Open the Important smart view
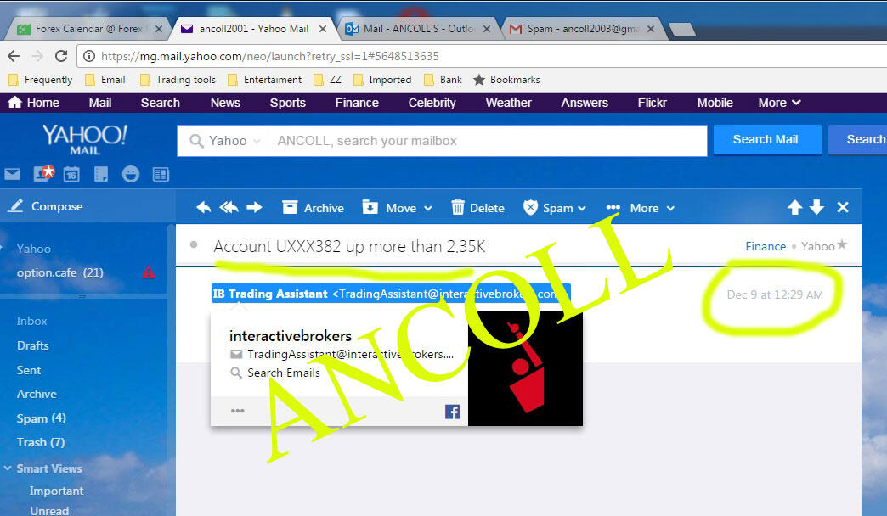The image size is (887, 516). pyautogui.click(x=56, y=491)
